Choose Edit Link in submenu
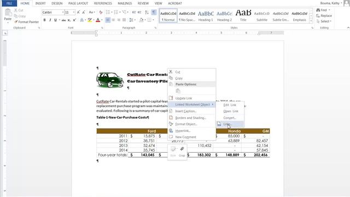The width and height of the screenshot is (350, 197). click(230, 105)
